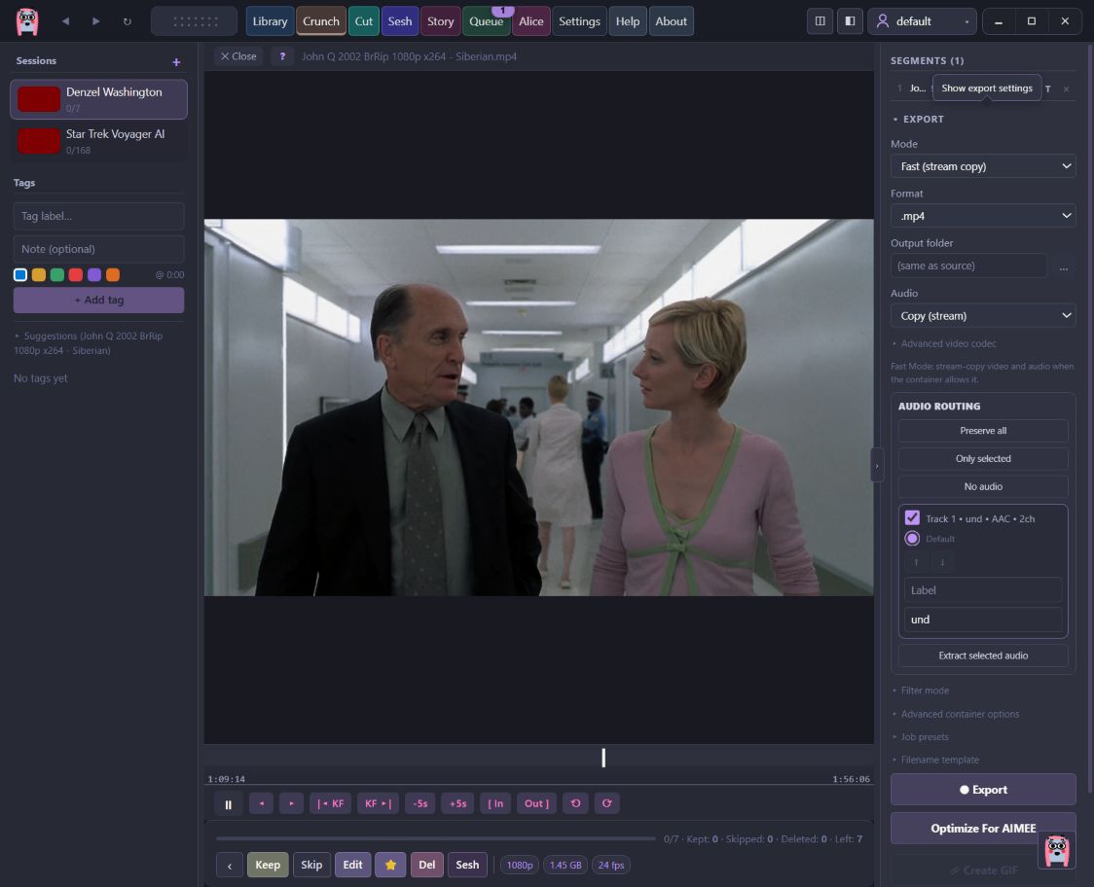Uncheck Track 1 und AAC 2ch checkbox
The image size is (1094, 887).
point(912,518)
